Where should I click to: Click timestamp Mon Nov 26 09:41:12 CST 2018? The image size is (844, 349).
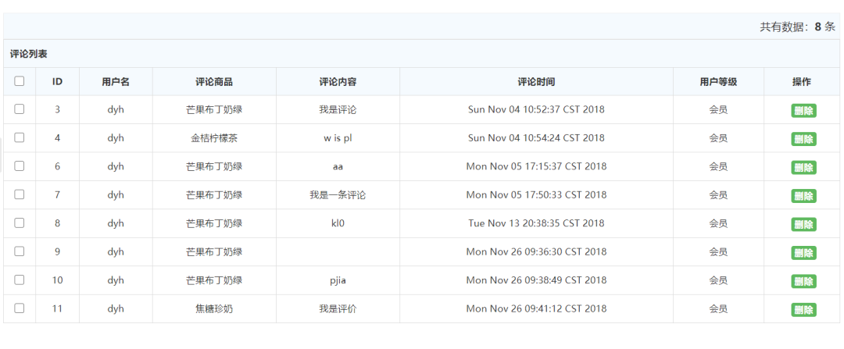[536, 308]
